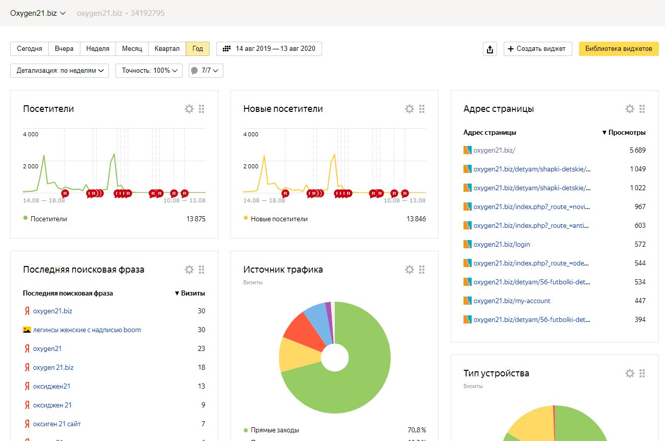
Task: Expand Детализация: по неделям dropdown
Action: [x=60, y=71]
